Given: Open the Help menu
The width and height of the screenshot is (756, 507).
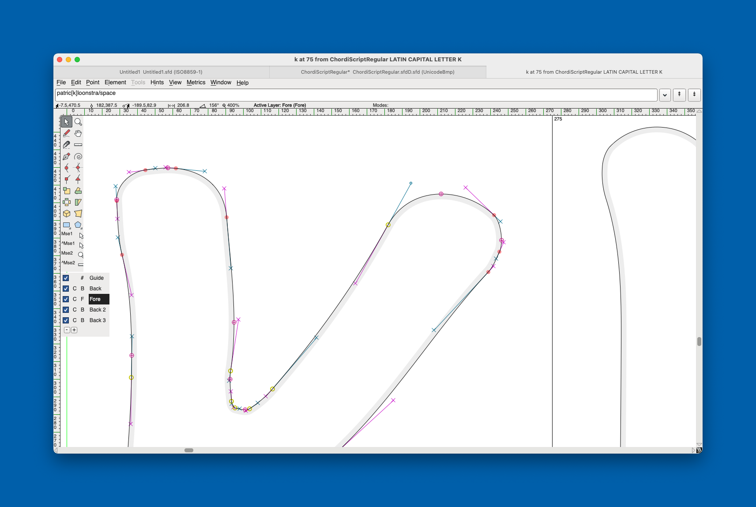Looking at the screenshot, I should [x=242, y=83].
